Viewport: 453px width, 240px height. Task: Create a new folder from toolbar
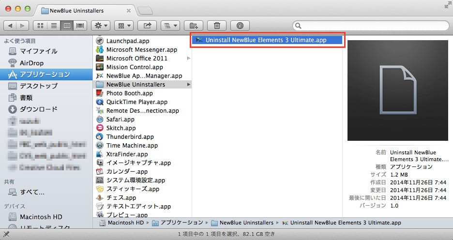tap(194, 26)
